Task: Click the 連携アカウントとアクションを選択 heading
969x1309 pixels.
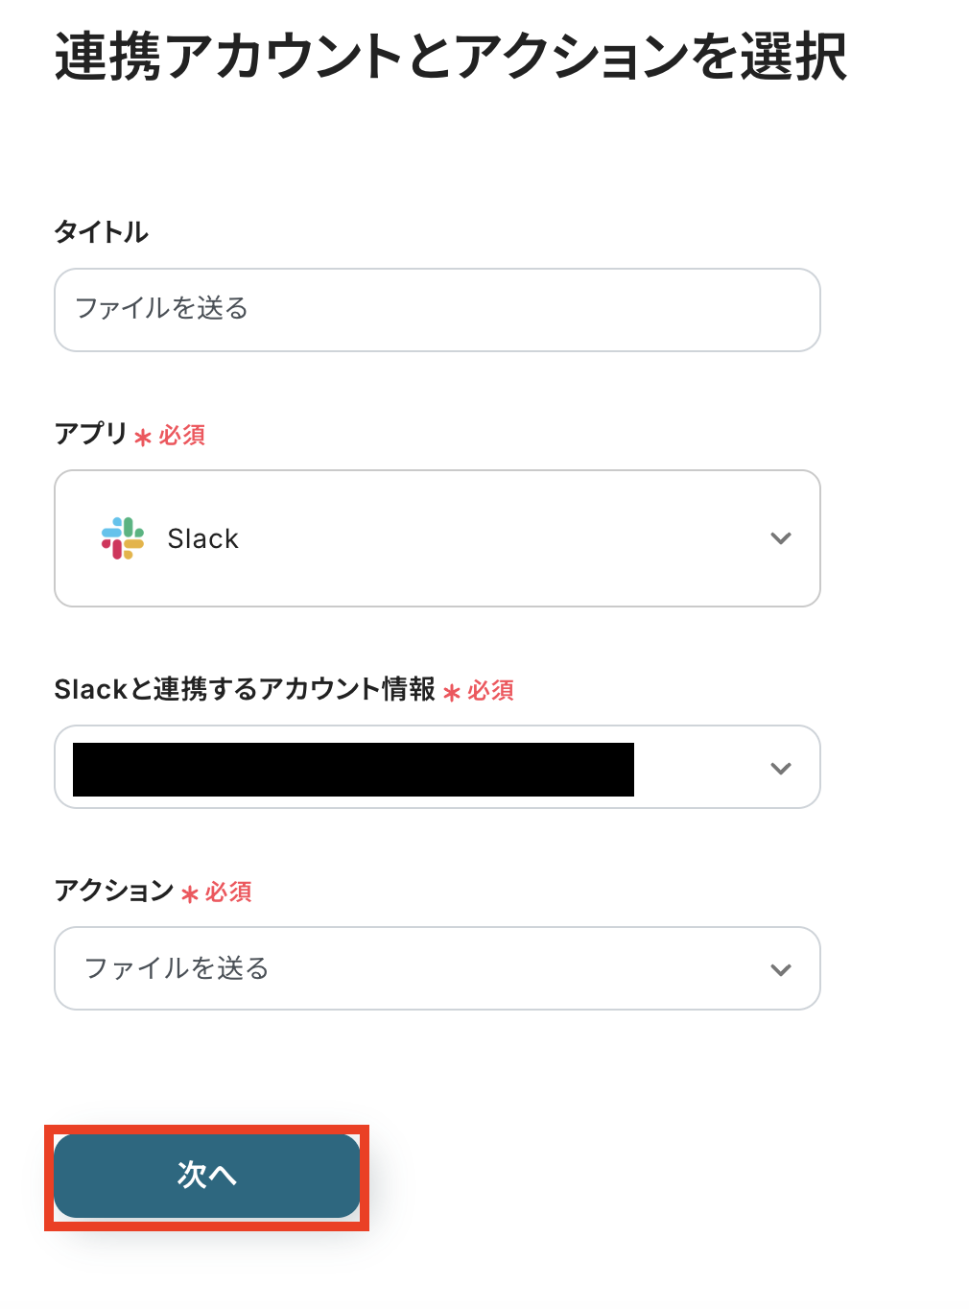Action: tap(451, 58)
